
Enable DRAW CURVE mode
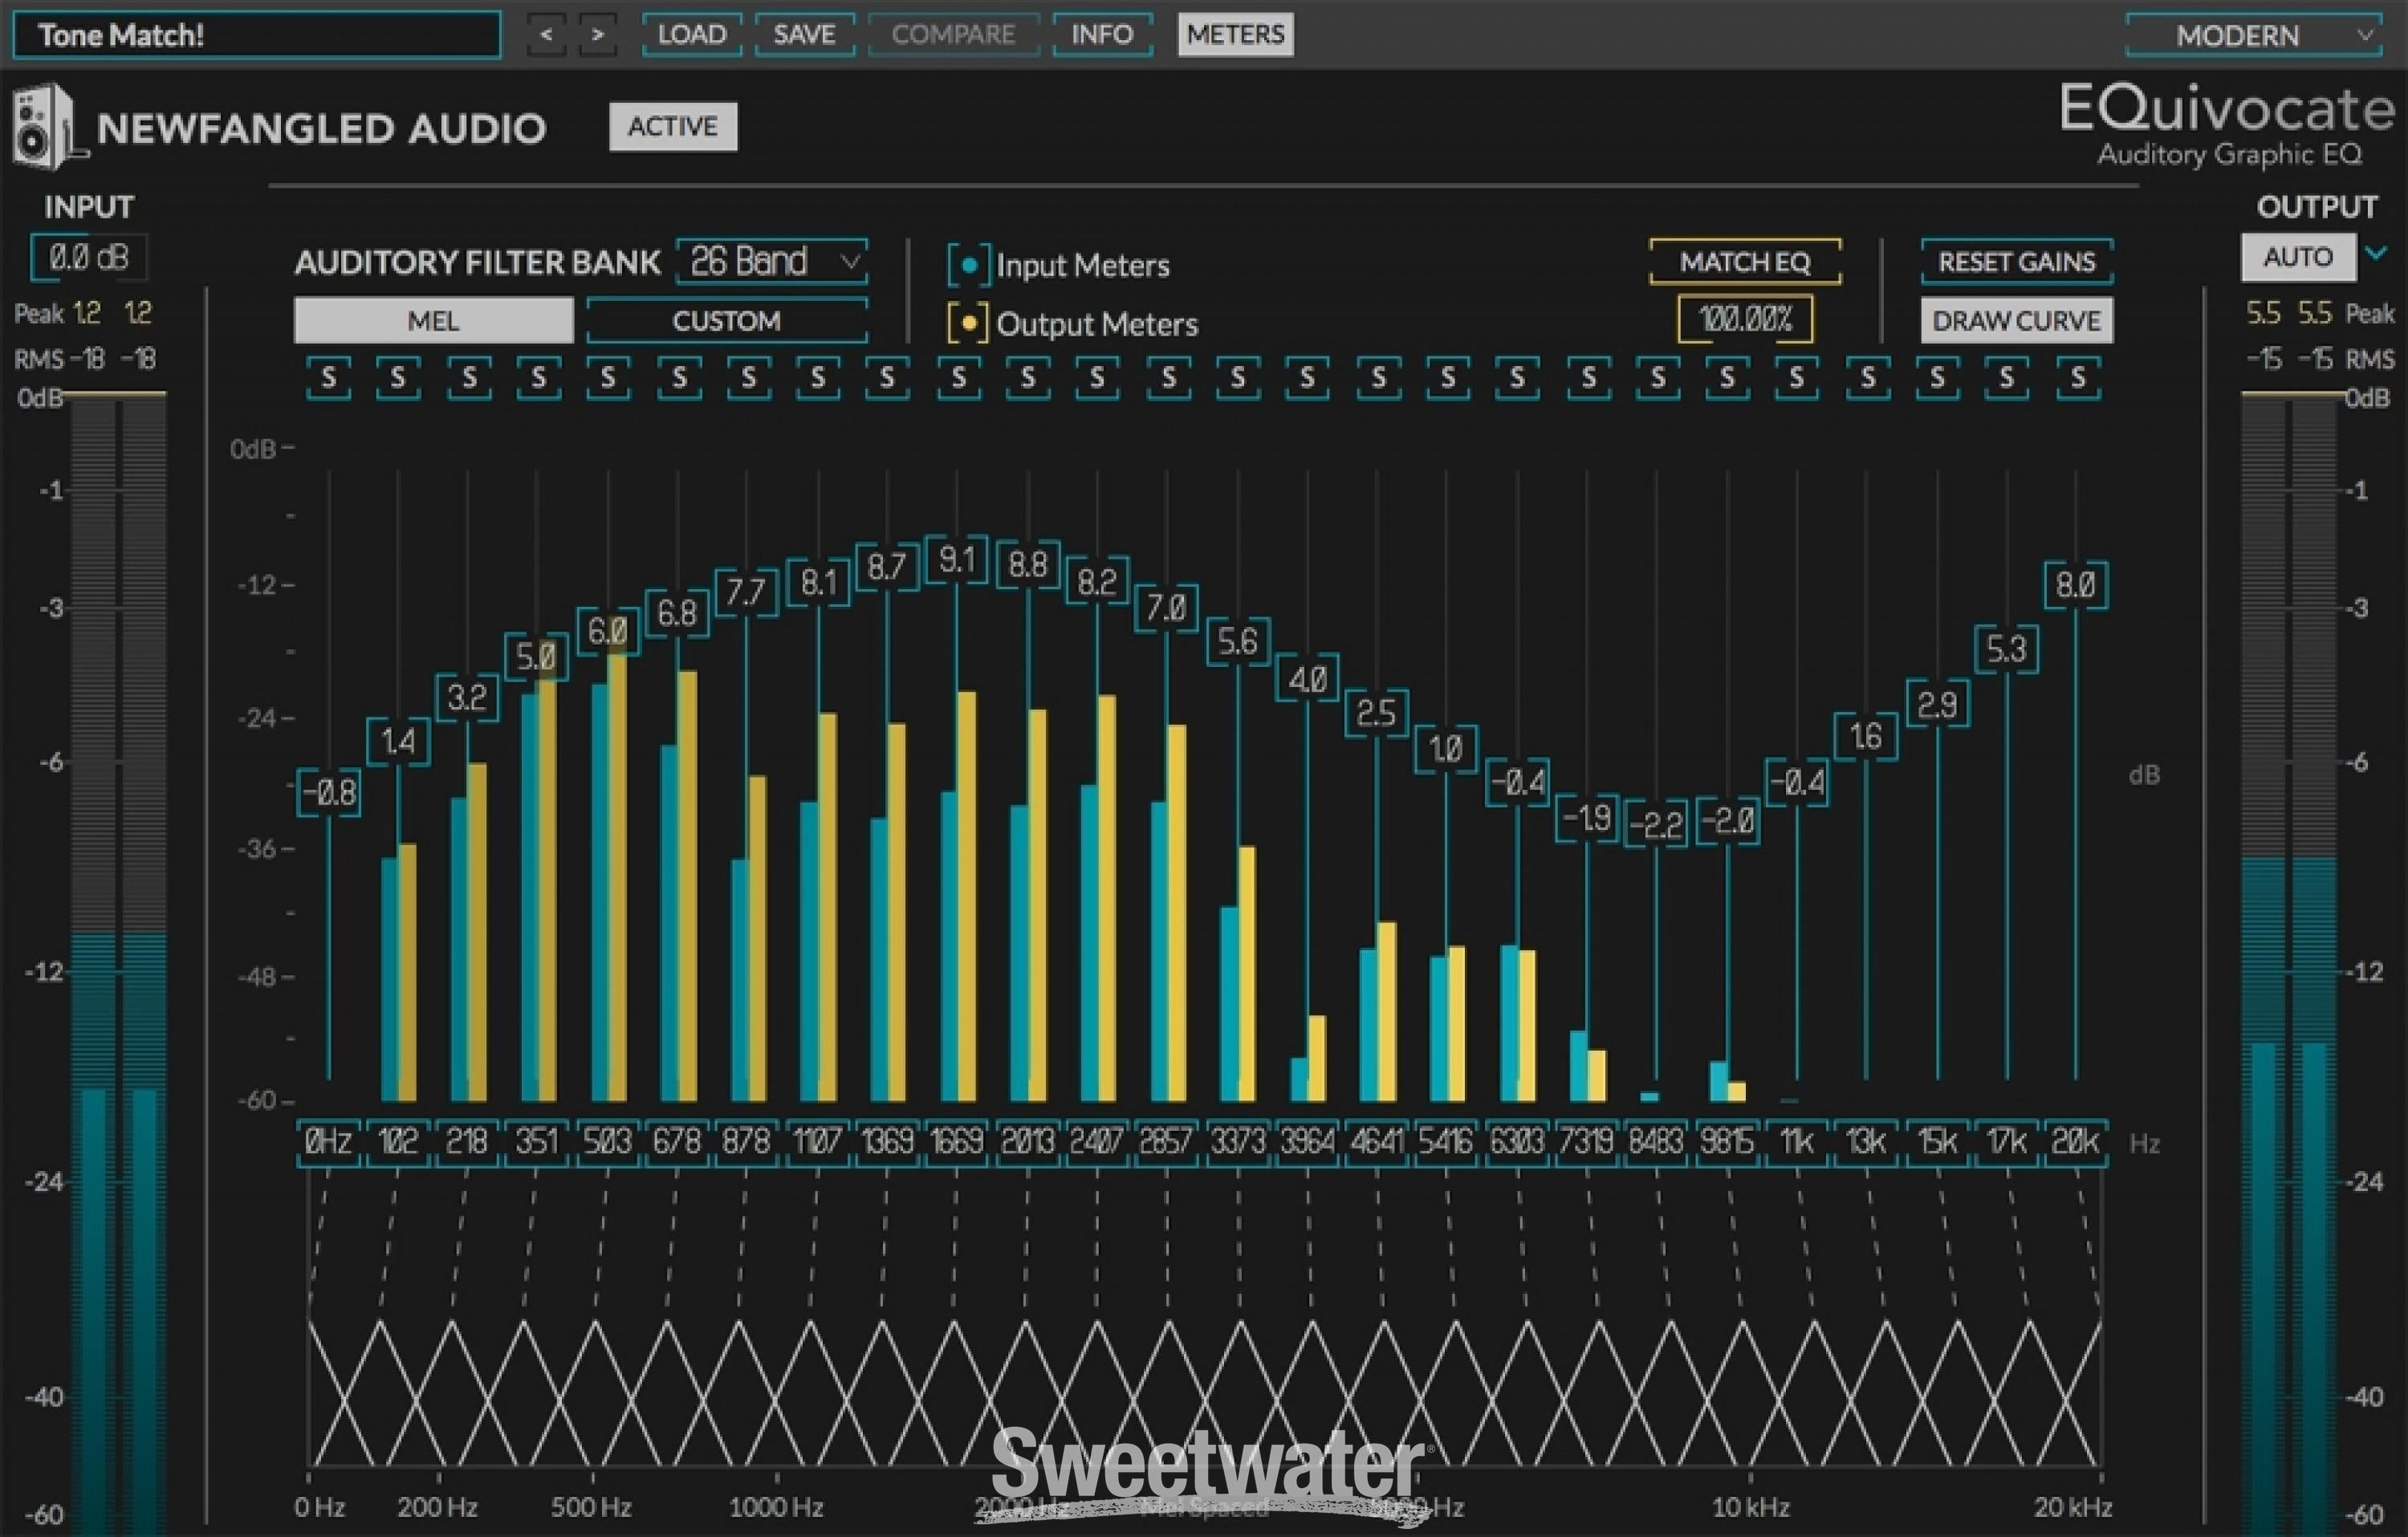[x=2017, y=321]
